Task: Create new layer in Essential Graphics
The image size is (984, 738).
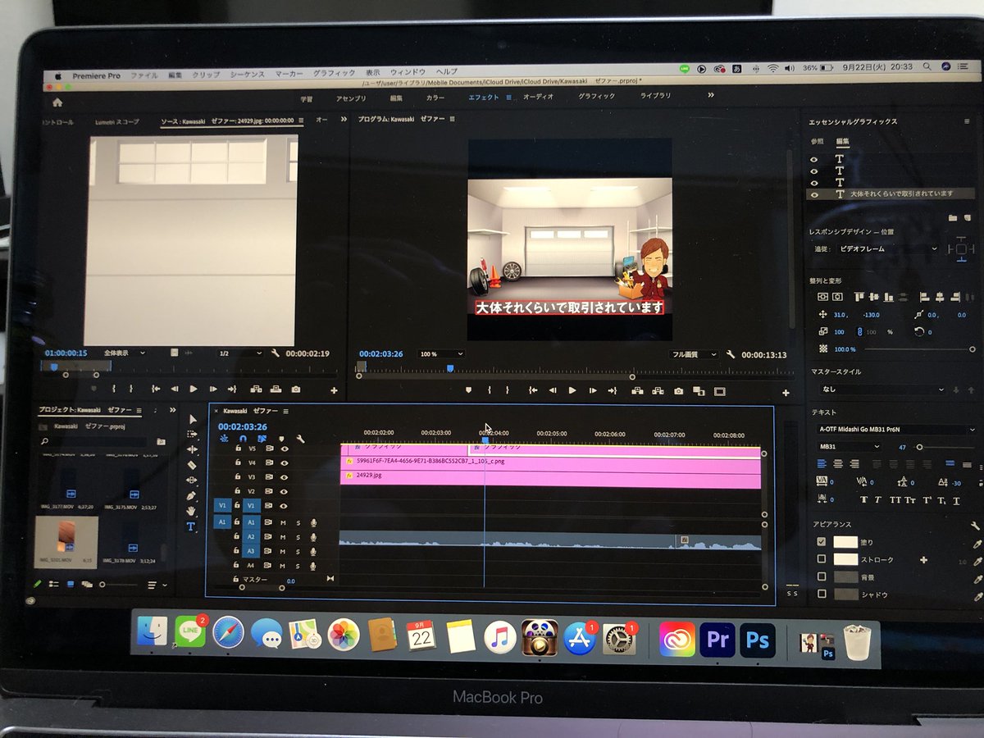Action: pyautogui.click(x=969, y=218)
